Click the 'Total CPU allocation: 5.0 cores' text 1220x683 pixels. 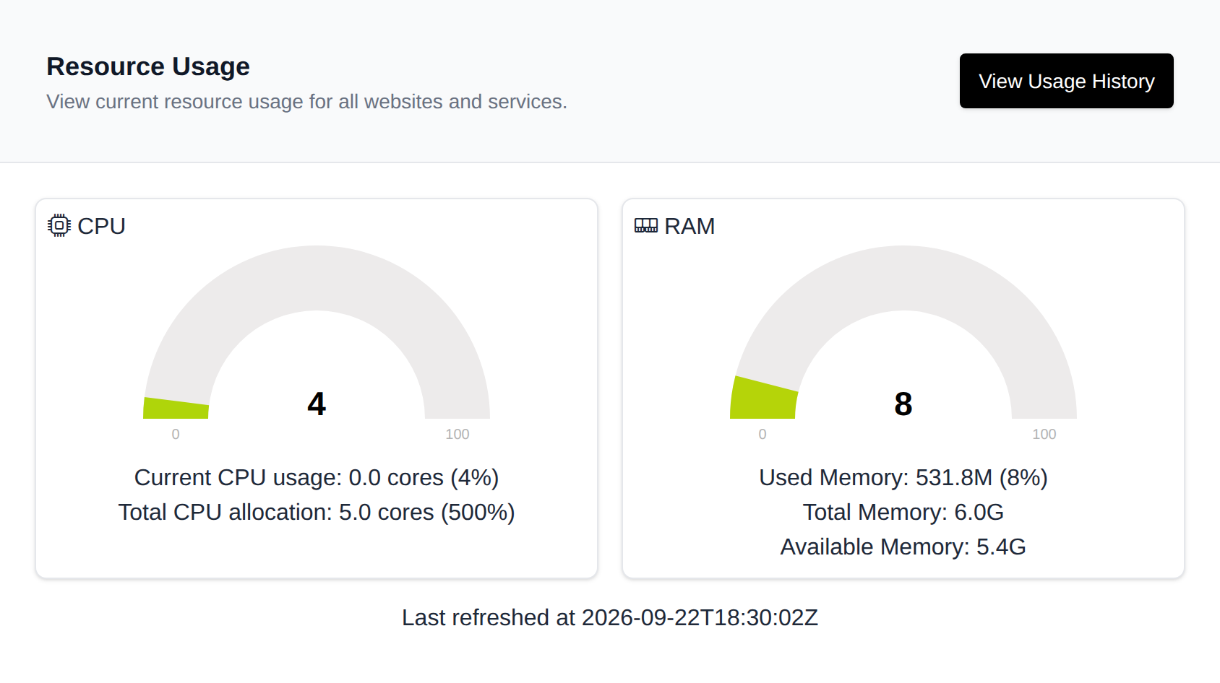317,512
